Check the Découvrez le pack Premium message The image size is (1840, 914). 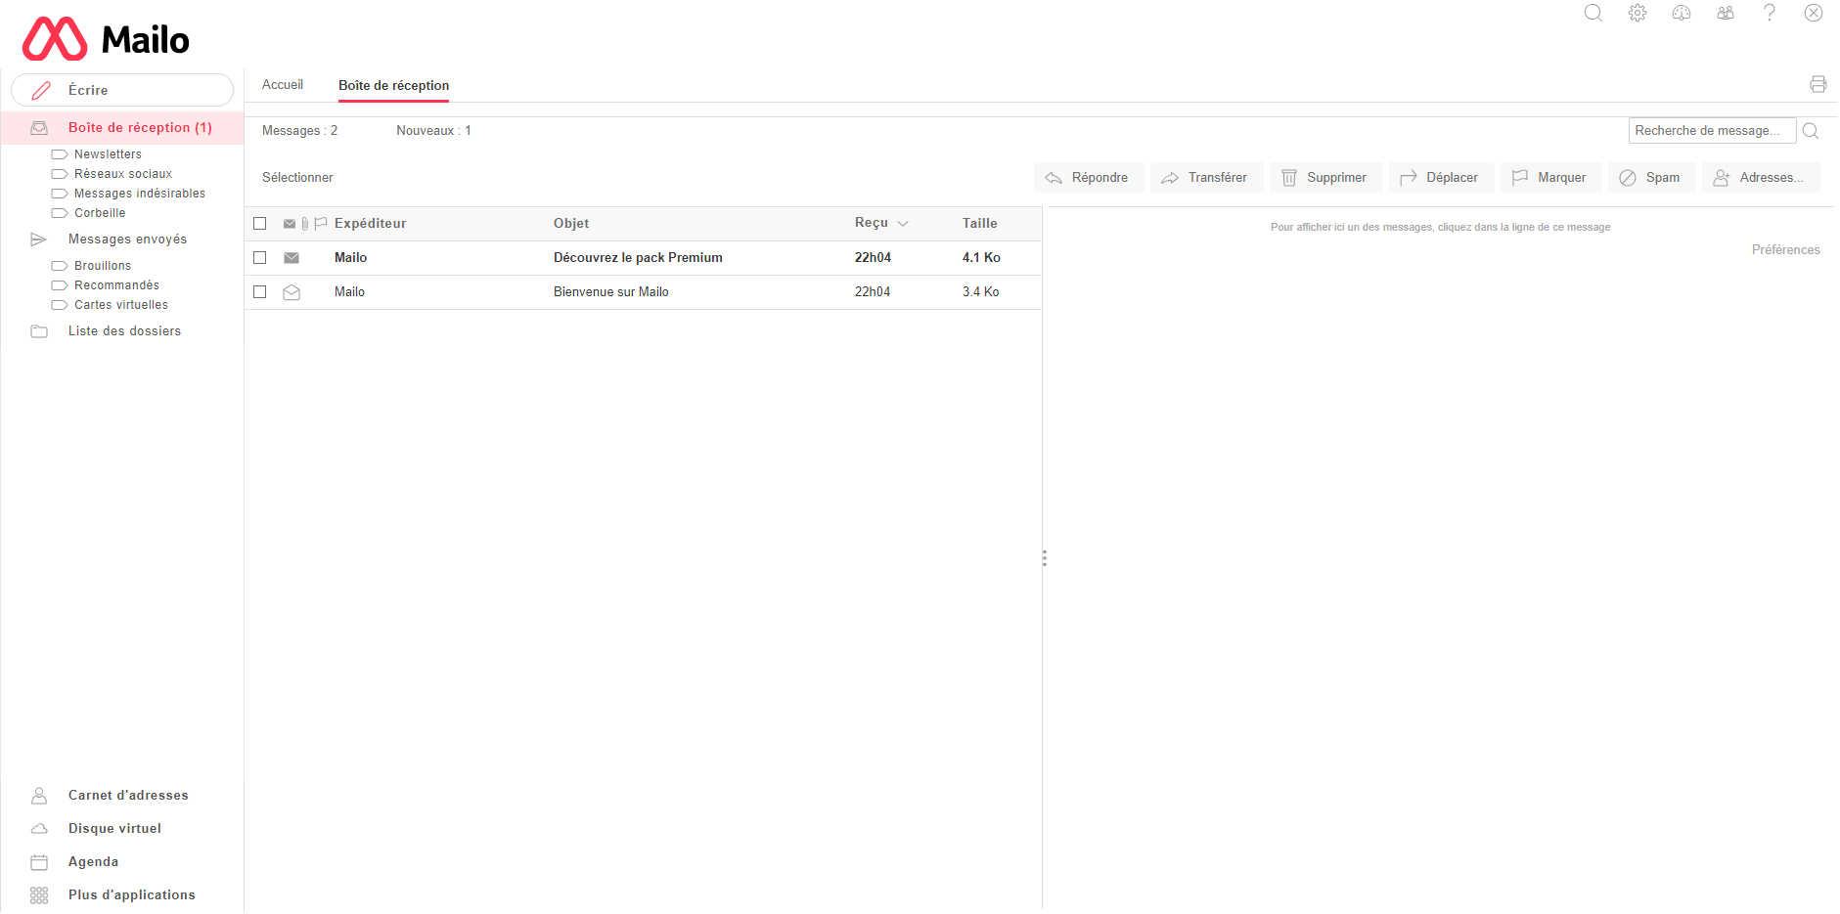click(260, 258)
